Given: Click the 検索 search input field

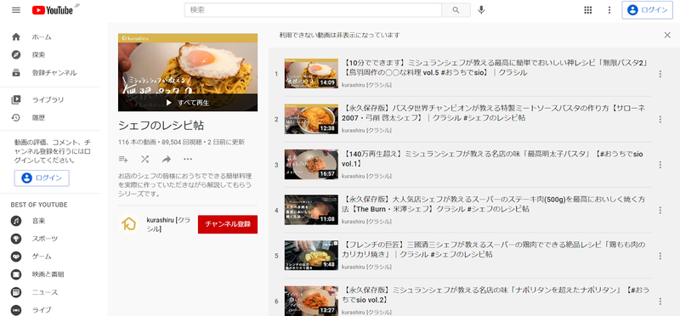Looking at the screenshot, I should click(313, 10).
